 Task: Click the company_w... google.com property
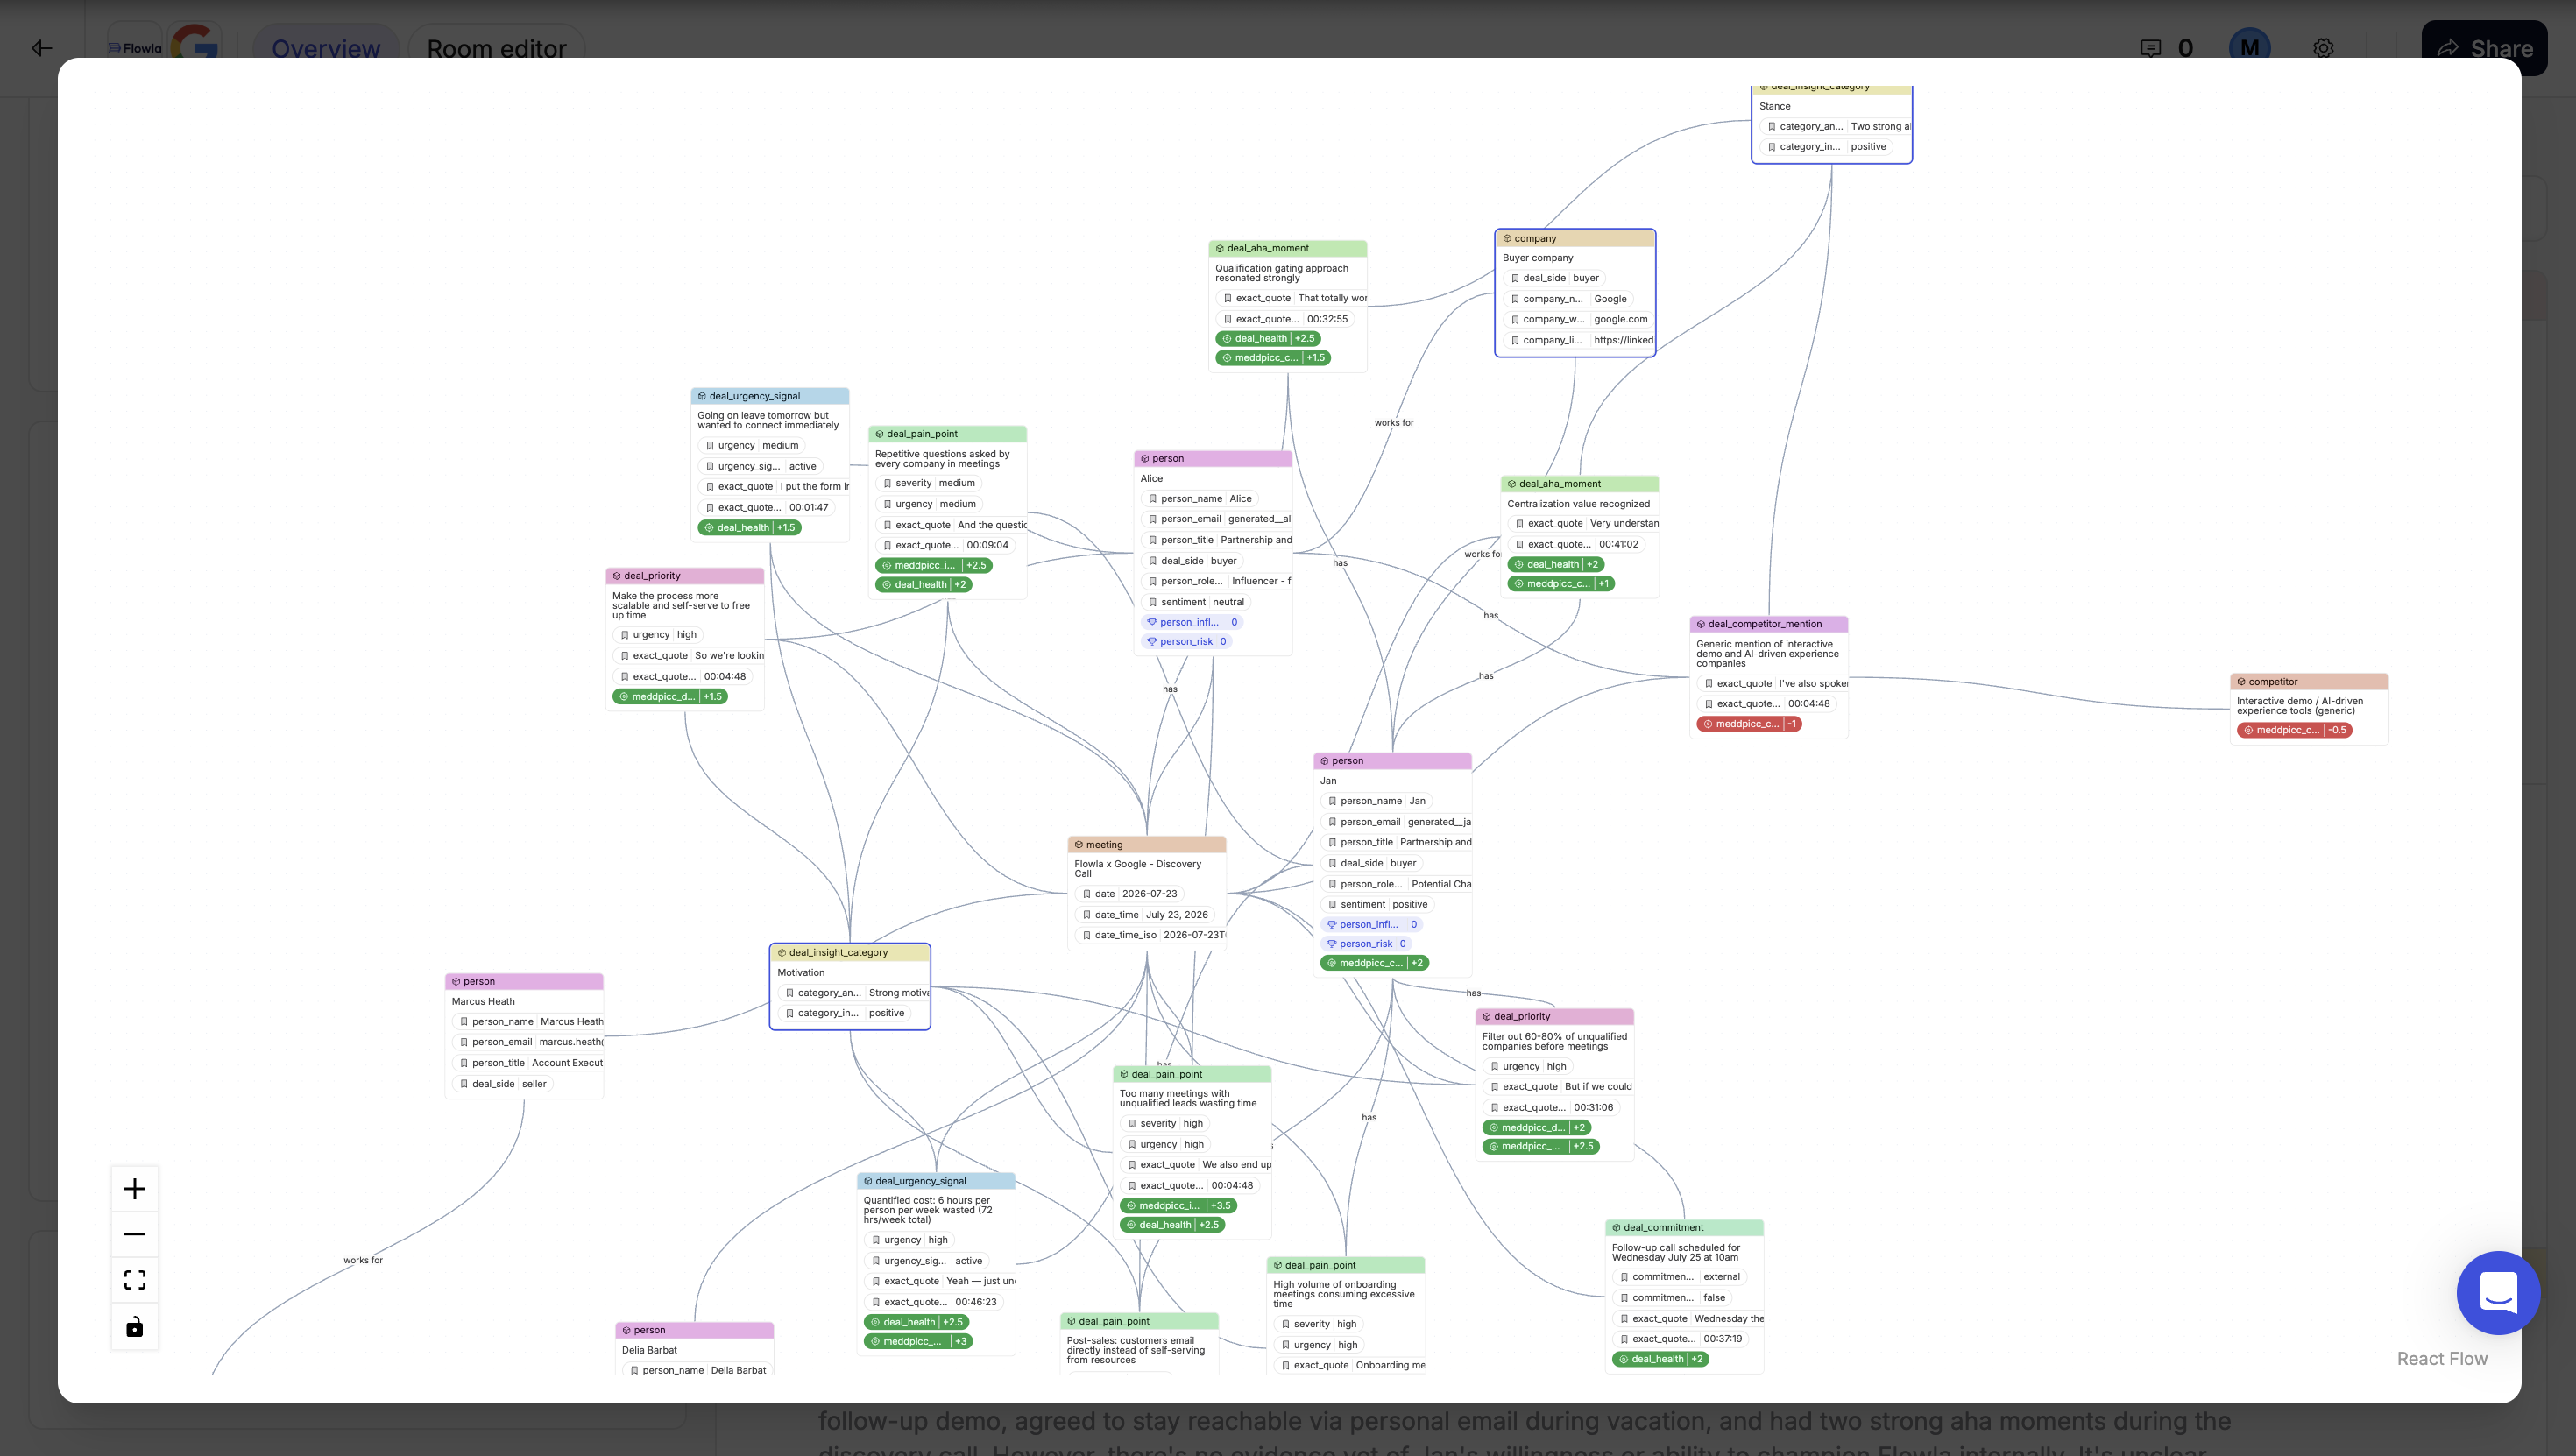pyautogui.click(x=1579, y=320)
